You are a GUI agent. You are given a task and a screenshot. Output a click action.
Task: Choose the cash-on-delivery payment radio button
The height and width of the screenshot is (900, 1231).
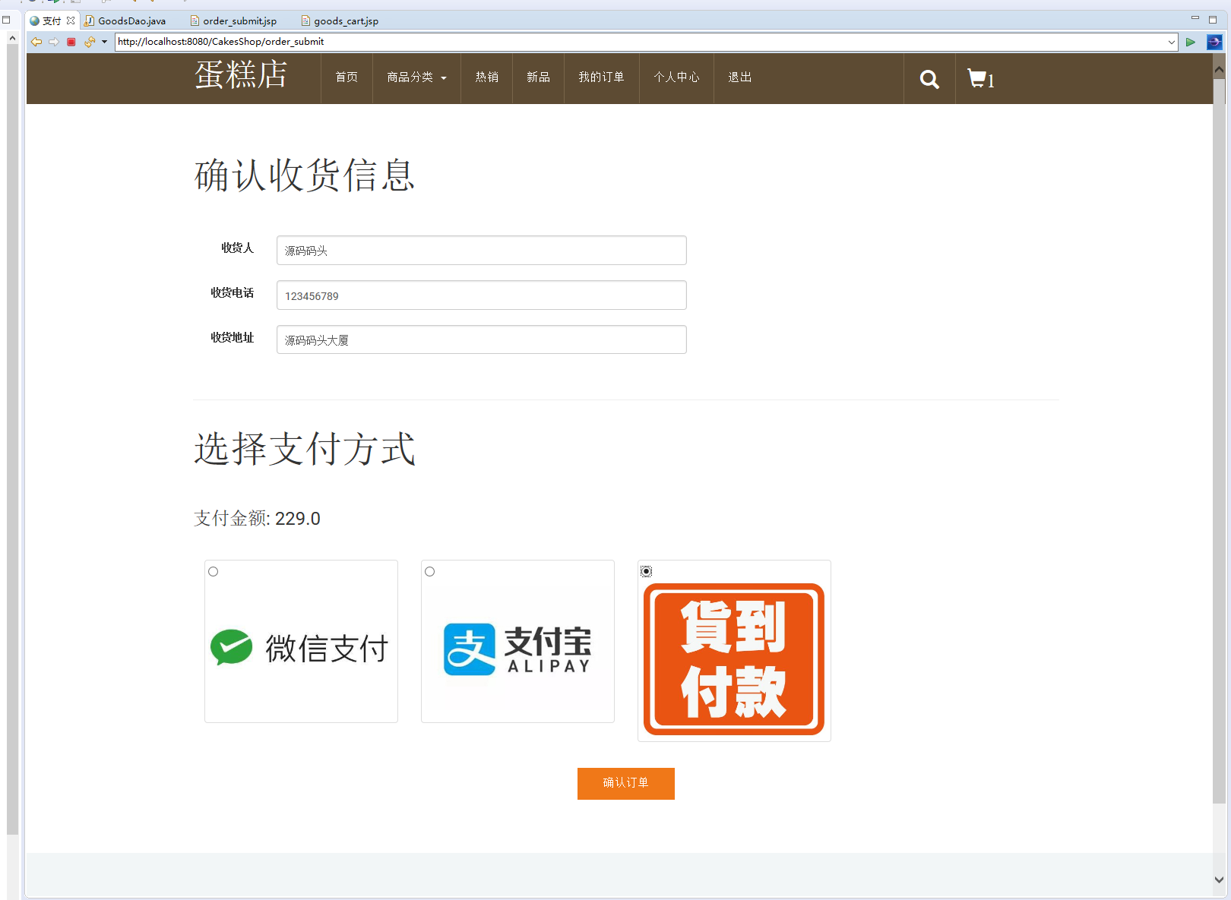click(x=646, y=571)
